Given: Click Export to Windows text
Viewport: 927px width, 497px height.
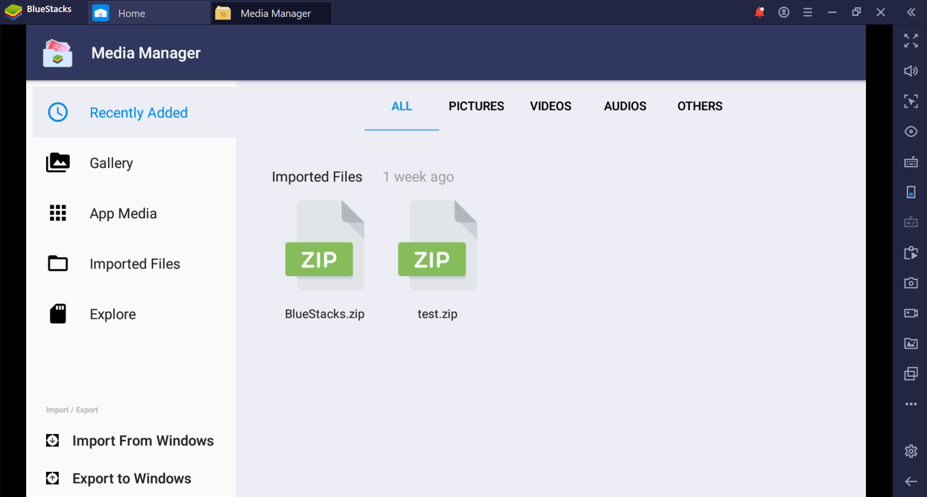Looking at the screenshot, I should pyautogui.click(x=132, y=479).
